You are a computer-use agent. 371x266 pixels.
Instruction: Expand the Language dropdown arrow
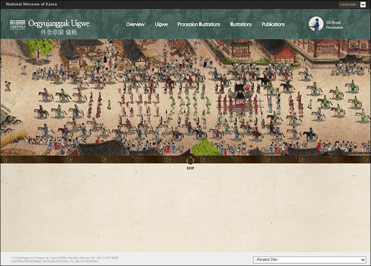coord(363,4)
